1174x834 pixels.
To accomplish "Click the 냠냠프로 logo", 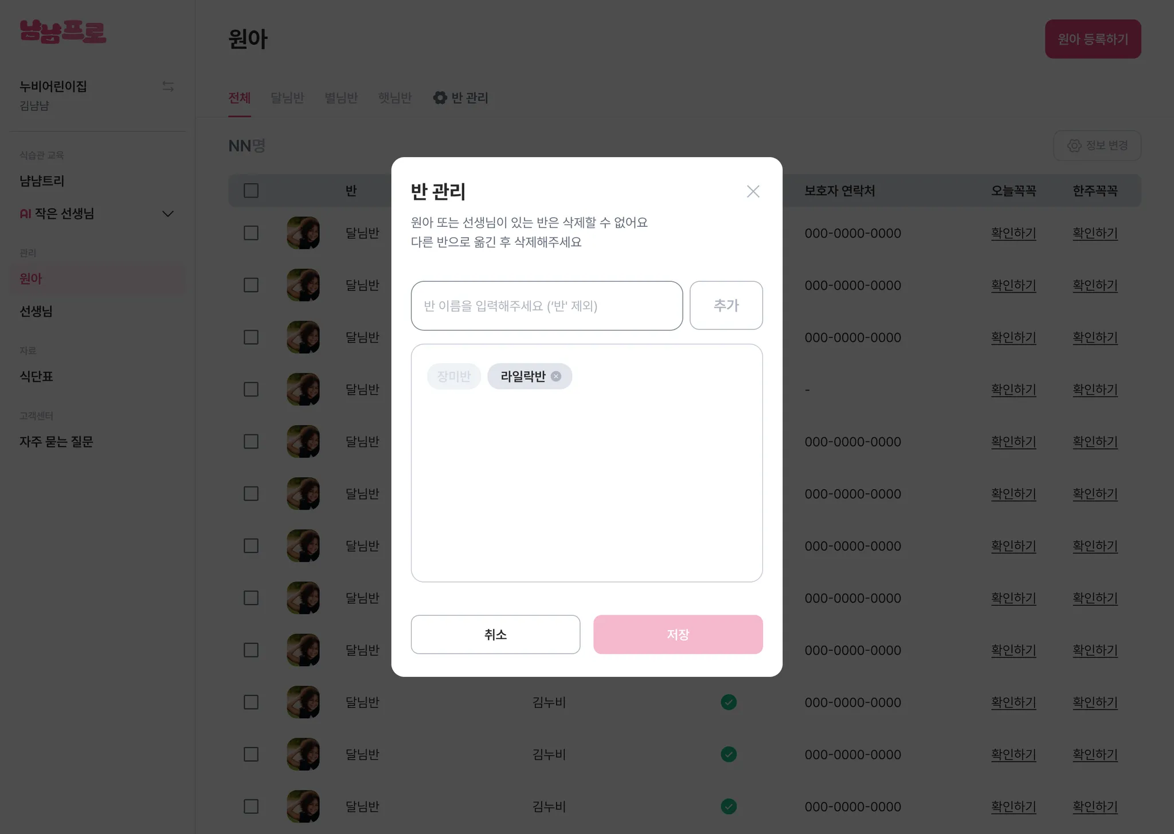I will coord(63,32).
